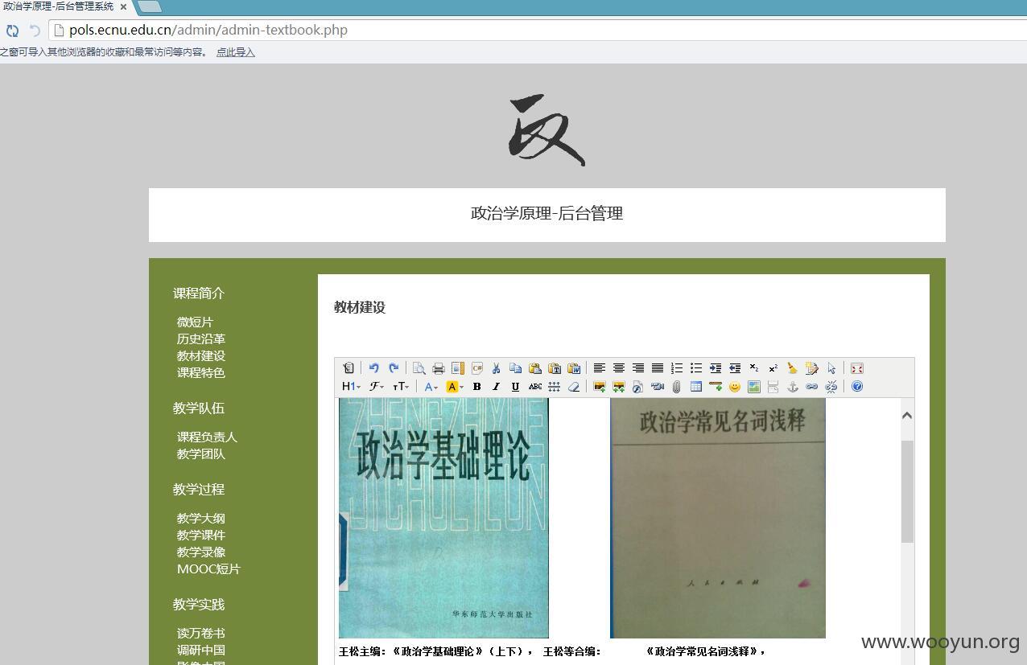Screen dimensions: 1027x665
Task: Open H1 paragraph format dropdown
Action: tap(351, 387)
